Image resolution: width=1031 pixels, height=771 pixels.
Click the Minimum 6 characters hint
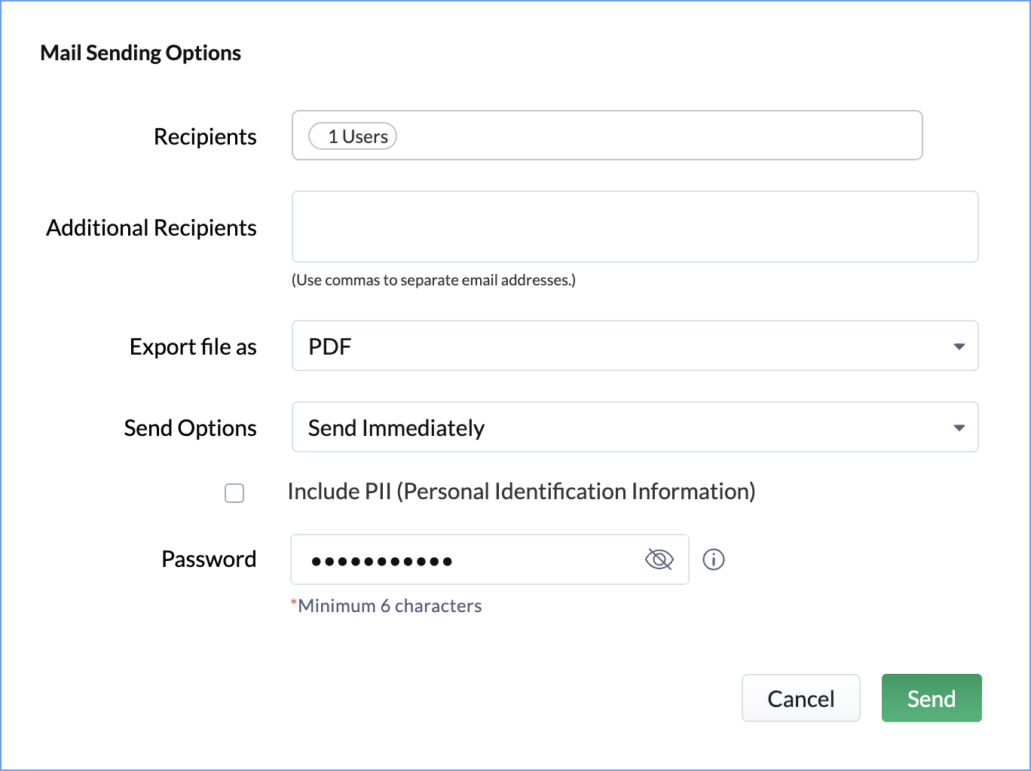(389, 606)
